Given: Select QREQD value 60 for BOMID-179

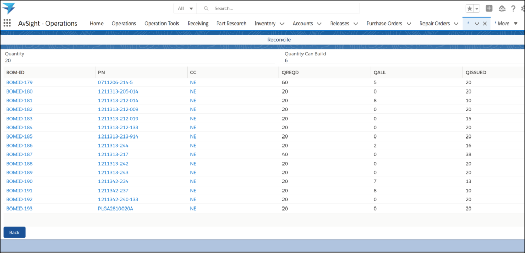Looking at the screenshot, I should [285, 82].
